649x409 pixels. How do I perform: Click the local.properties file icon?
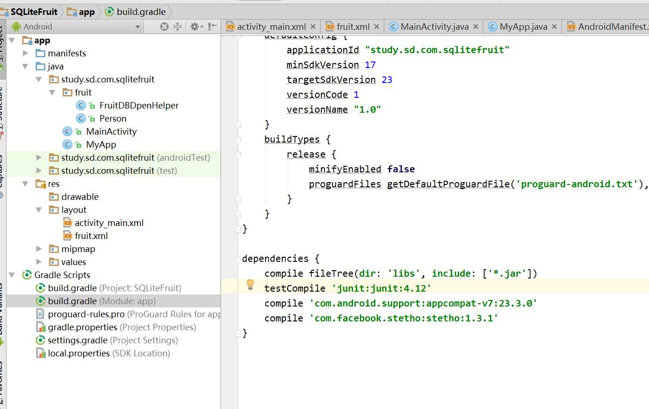click(x=40, y=353)
